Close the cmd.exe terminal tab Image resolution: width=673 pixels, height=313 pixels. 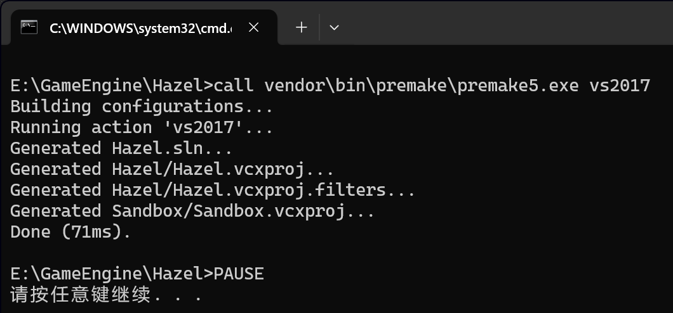click(253, 28)
